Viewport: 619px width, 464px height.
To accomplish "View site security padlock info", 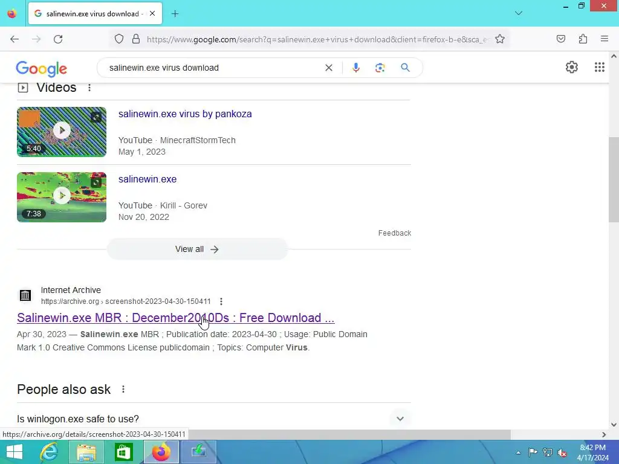I will [x=136, y=39].
